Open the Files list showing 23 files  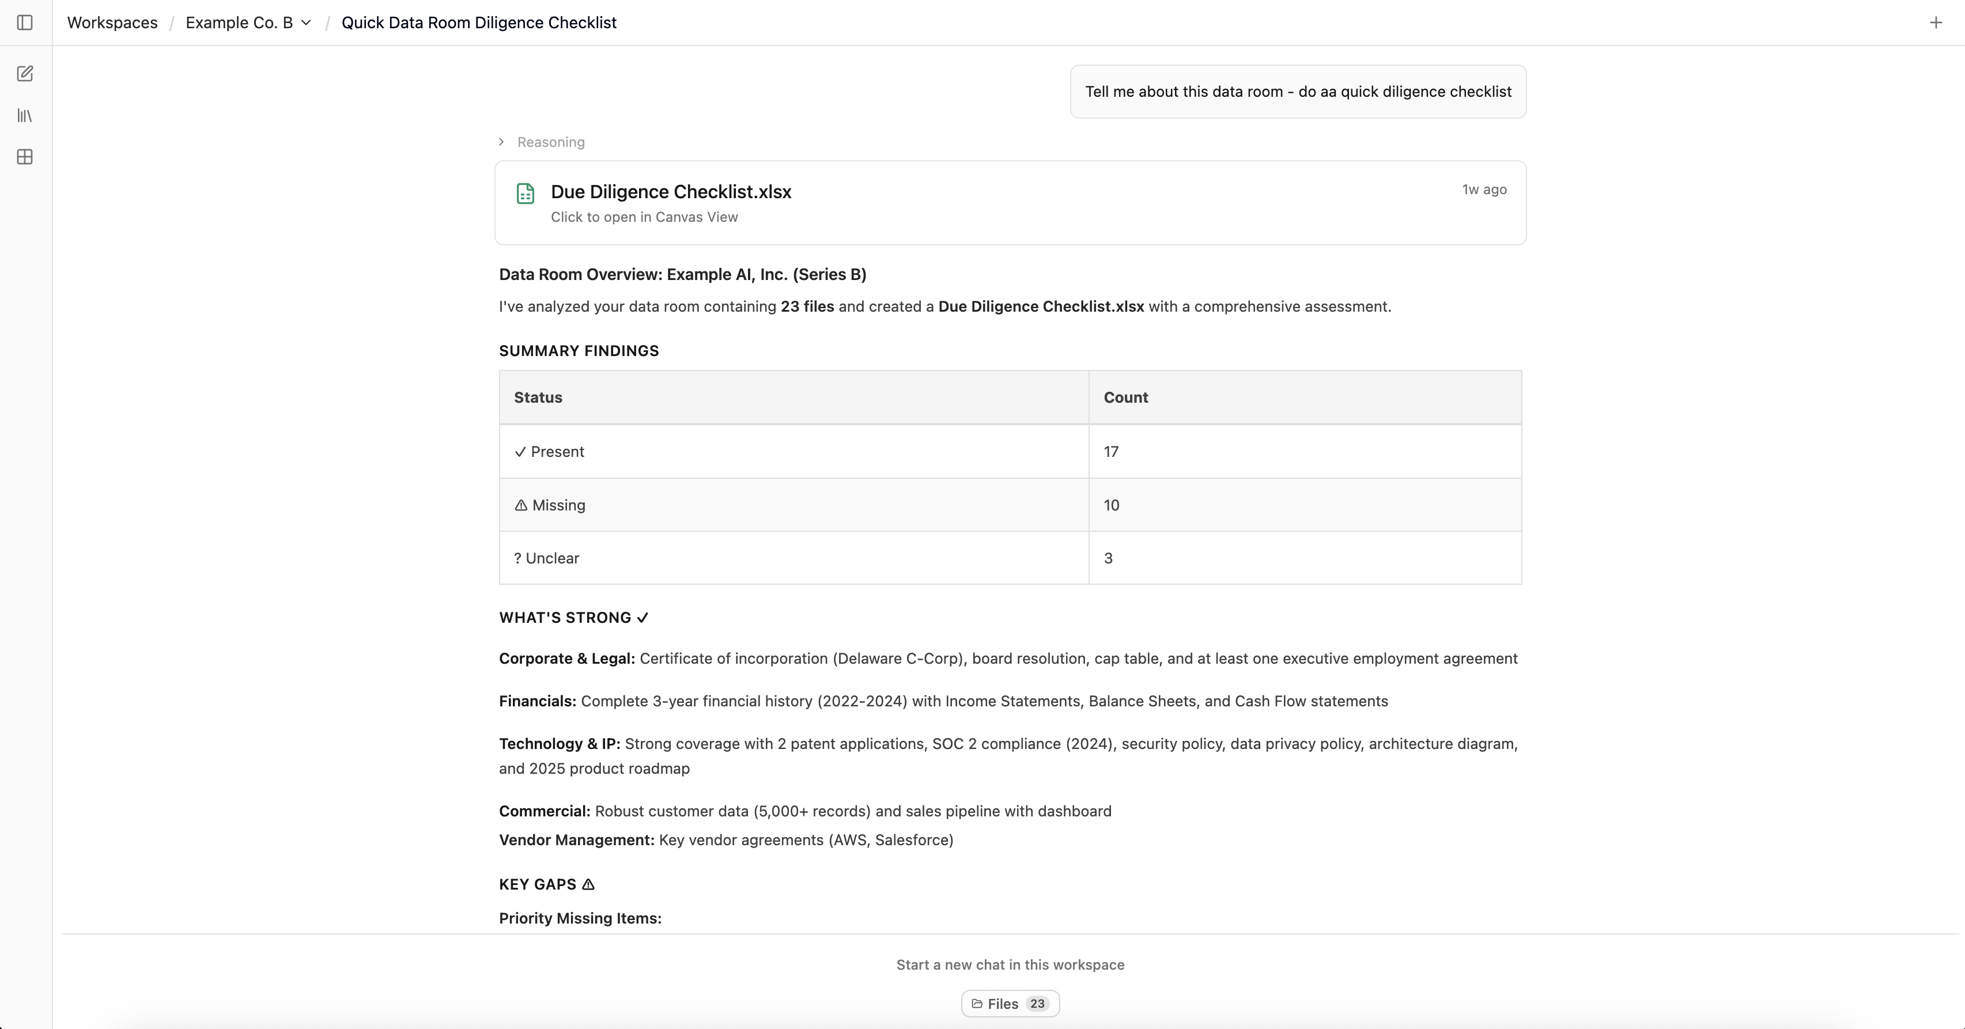click(x=1009, y=1004)
